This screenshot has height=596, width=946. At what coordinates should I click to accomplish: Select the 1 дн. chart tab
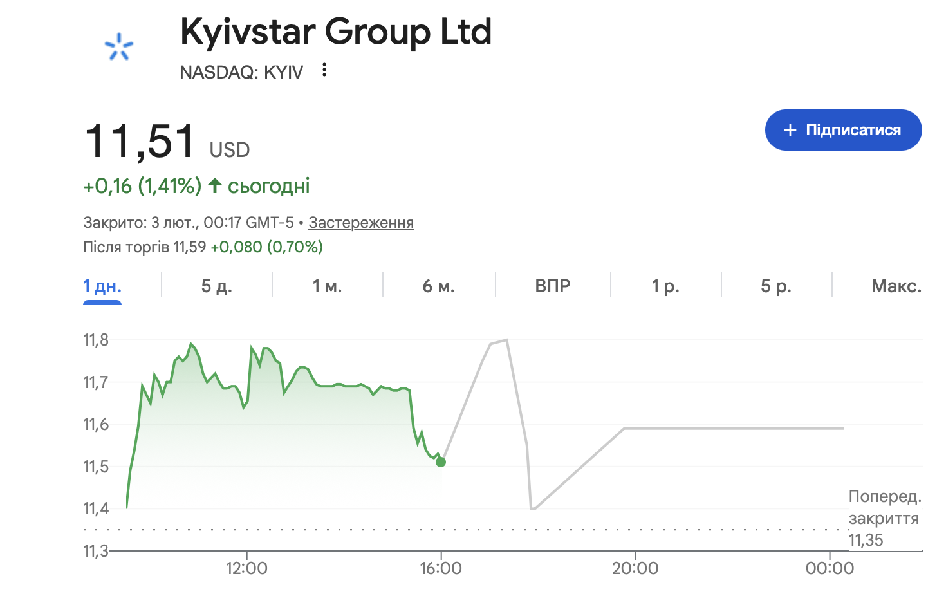(102, 286)
